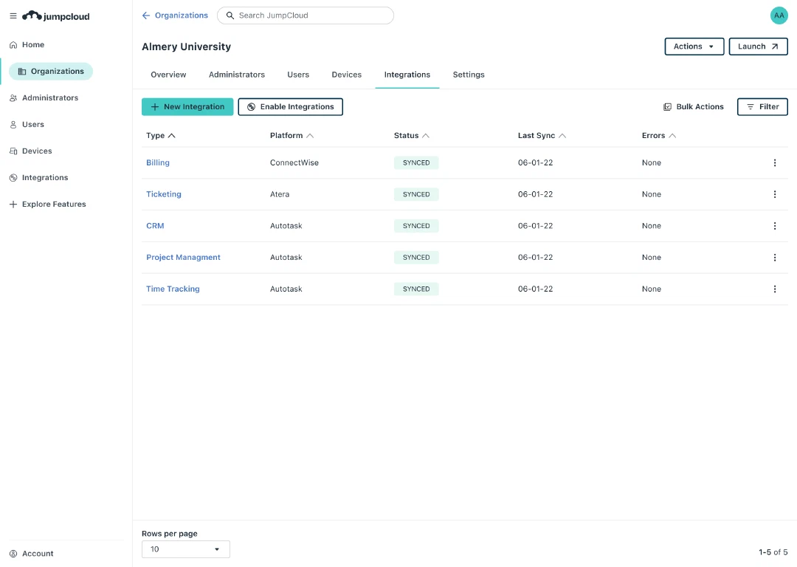
Task: Sort table by Platform column
Action: coord(291,135)
